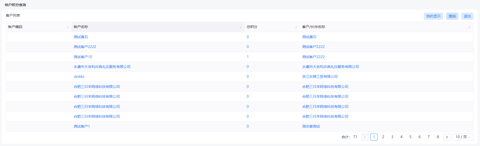The width and height of the screenshot is (480, 146).
Task: Switch to page 2
Action: tap(383, 137)
